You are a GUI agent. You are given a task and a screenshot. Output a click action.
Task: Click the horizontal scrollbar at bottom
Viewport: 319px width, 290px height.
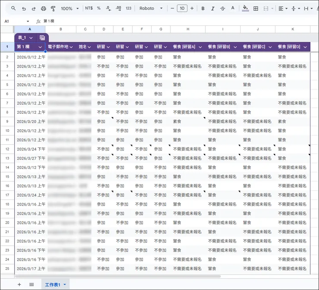point(118,276)
